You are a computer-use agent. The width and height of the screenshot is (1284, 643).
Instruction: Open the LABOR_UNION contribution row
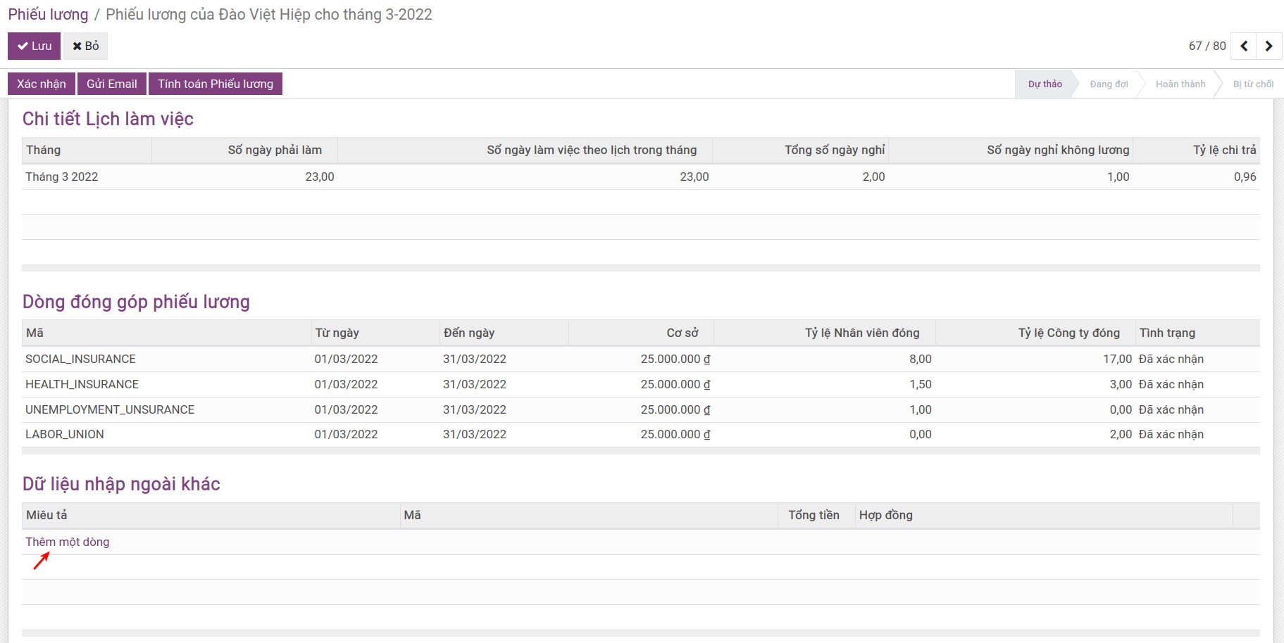[x=65, y=434]
